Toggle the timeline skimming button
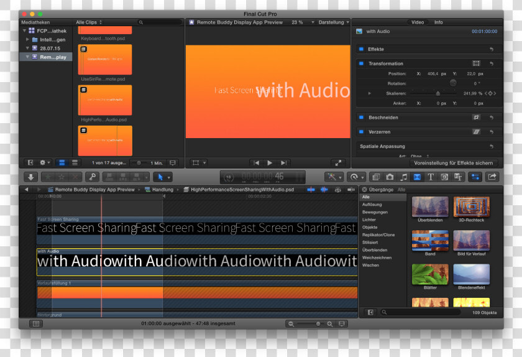Viewport: 522px width, 357px height. pos(311,189)
